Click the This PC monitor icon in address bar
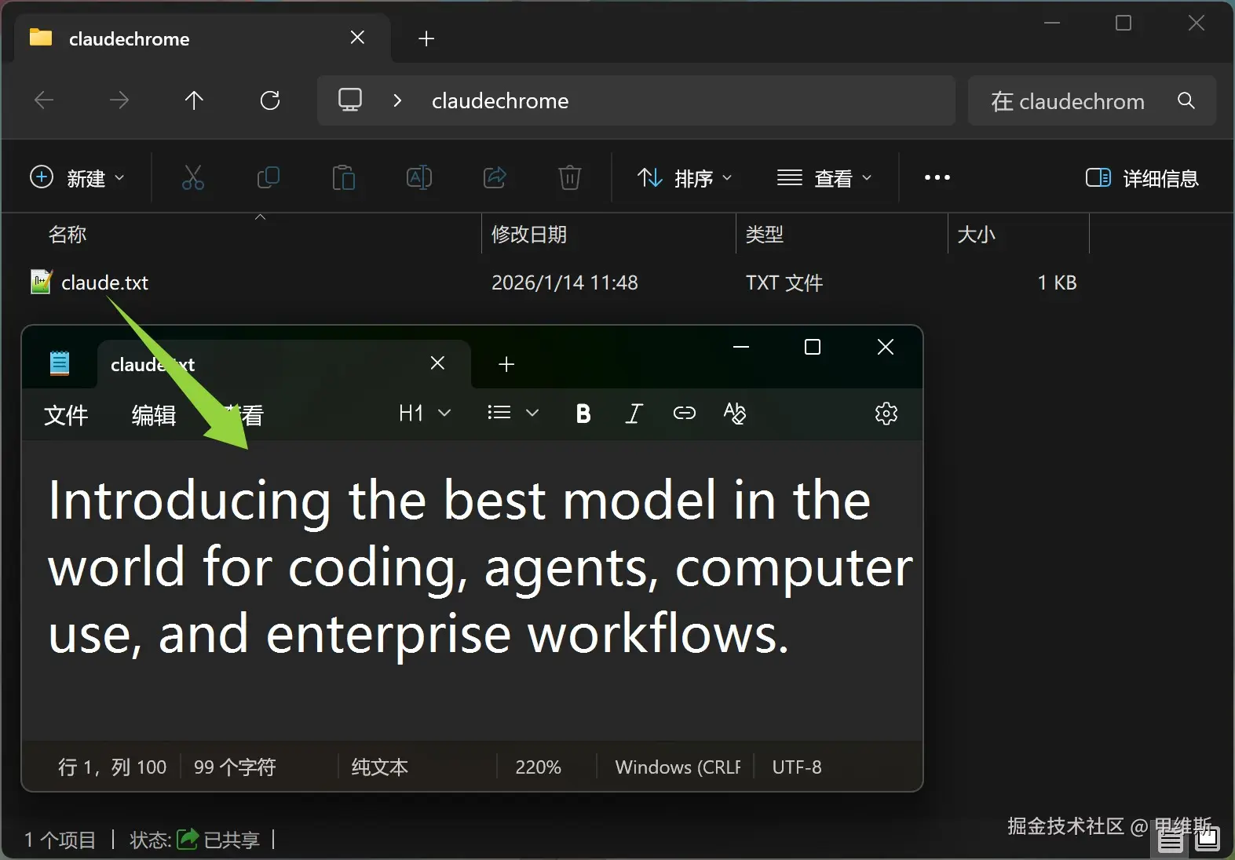Image resolution: width=1235 pixels, height=860 pixels. coord(350,100)
